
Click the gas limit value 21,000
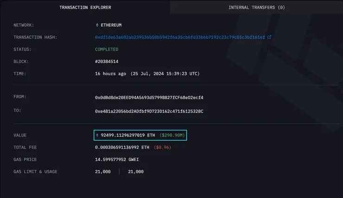(x=103, y=172)
